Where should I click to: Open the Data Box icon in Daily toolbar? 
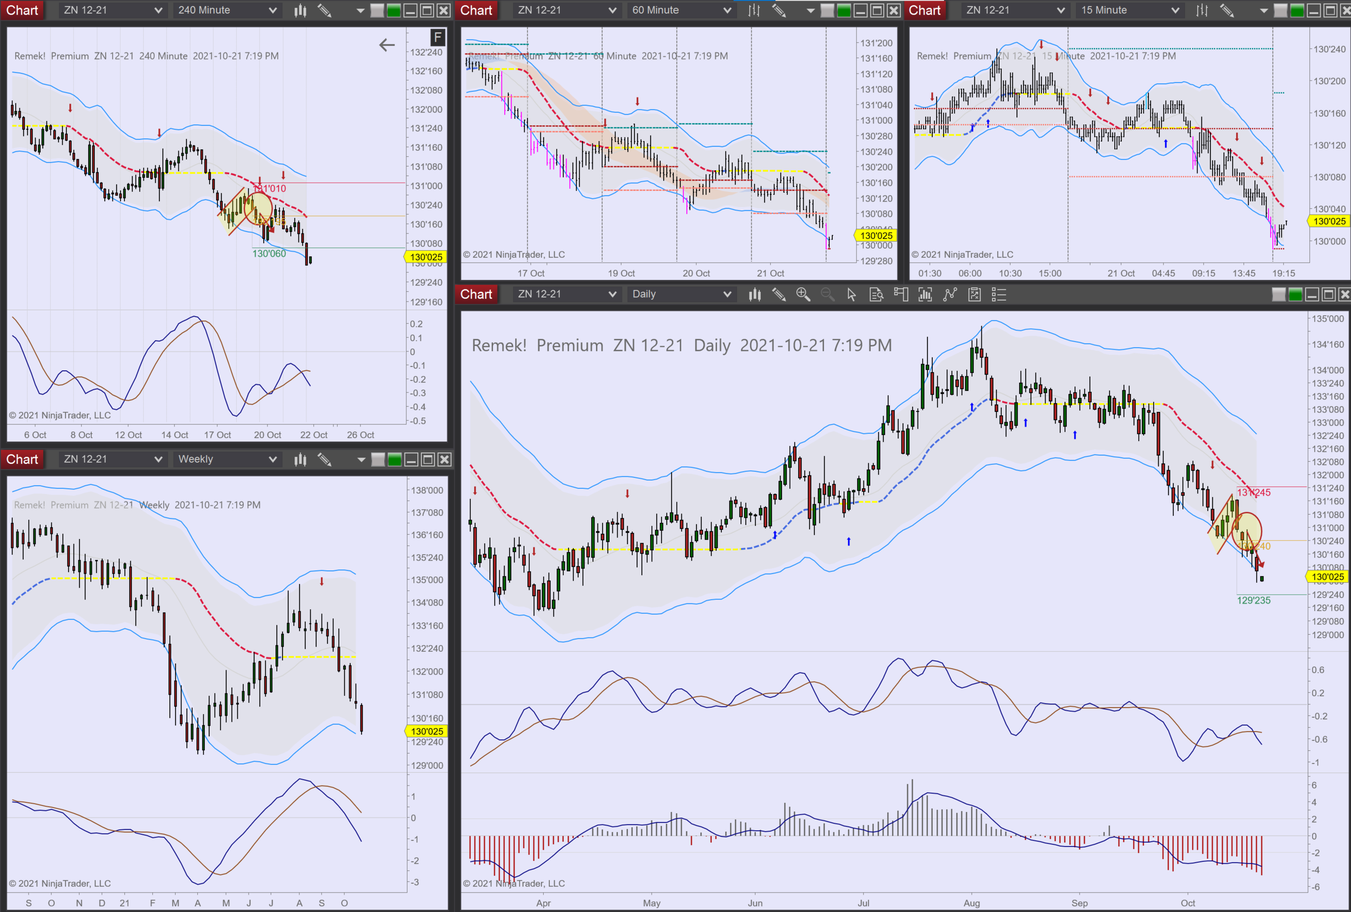click(876, 294)
